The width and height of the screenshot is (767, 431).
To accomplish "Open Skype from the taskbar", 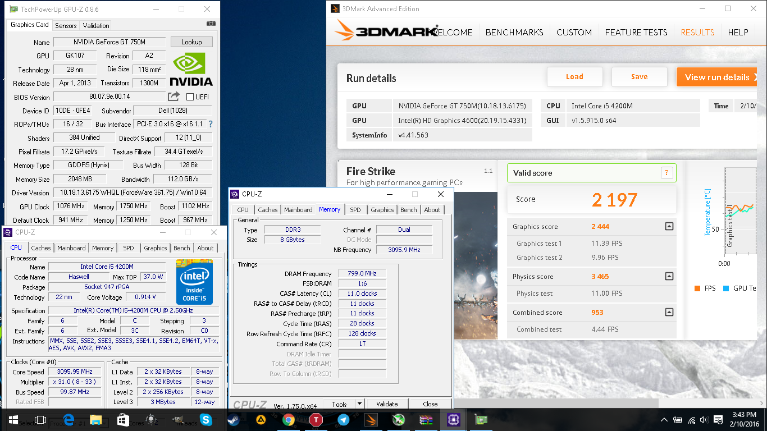I will tap(206, 419).
